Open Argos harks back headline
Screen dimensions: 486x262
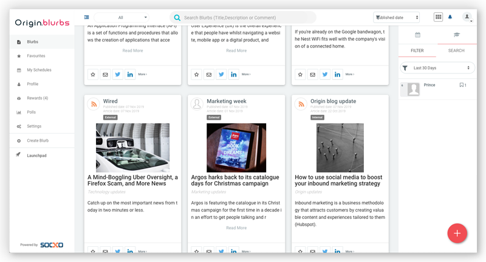[235, 181]
